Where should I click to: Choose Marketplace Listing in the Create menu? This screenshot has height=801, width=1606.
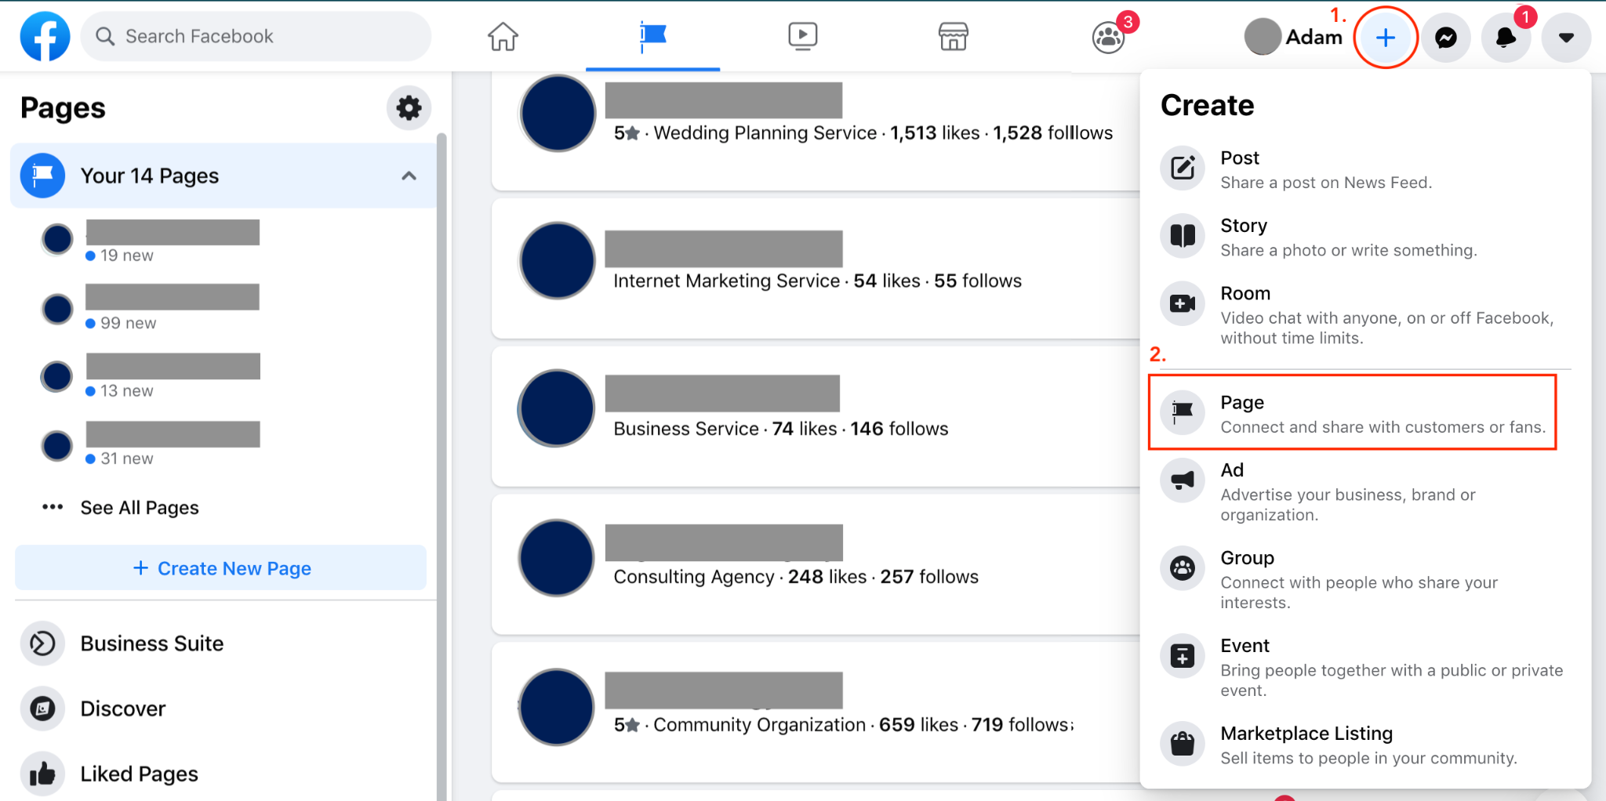(1365, 745)
